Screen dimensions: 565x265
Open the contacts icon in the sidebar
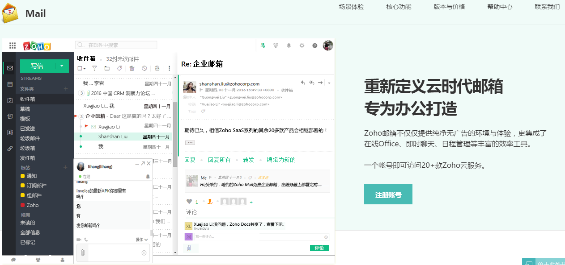10,132
